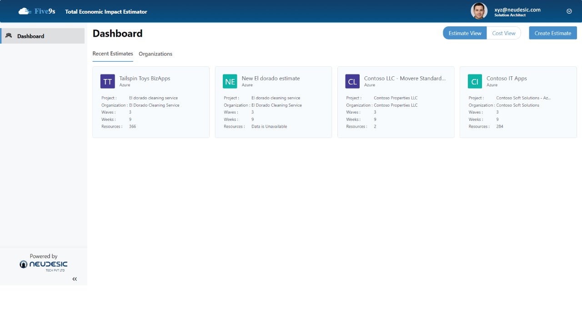Click the TT tile icon
The width and height of the screenshot is (582, 327).
(108, 81)
